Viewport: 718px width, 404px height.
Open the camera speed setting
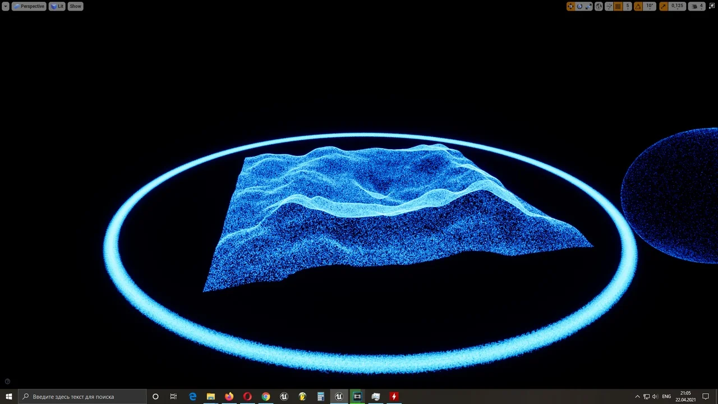[697, 6]
